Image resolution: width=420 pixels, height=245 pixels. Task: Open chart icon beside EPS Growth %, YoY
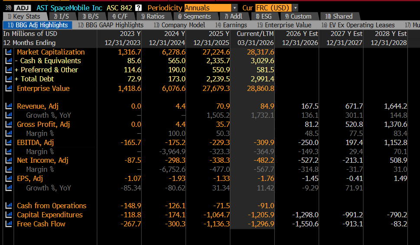tap(9, 188)
